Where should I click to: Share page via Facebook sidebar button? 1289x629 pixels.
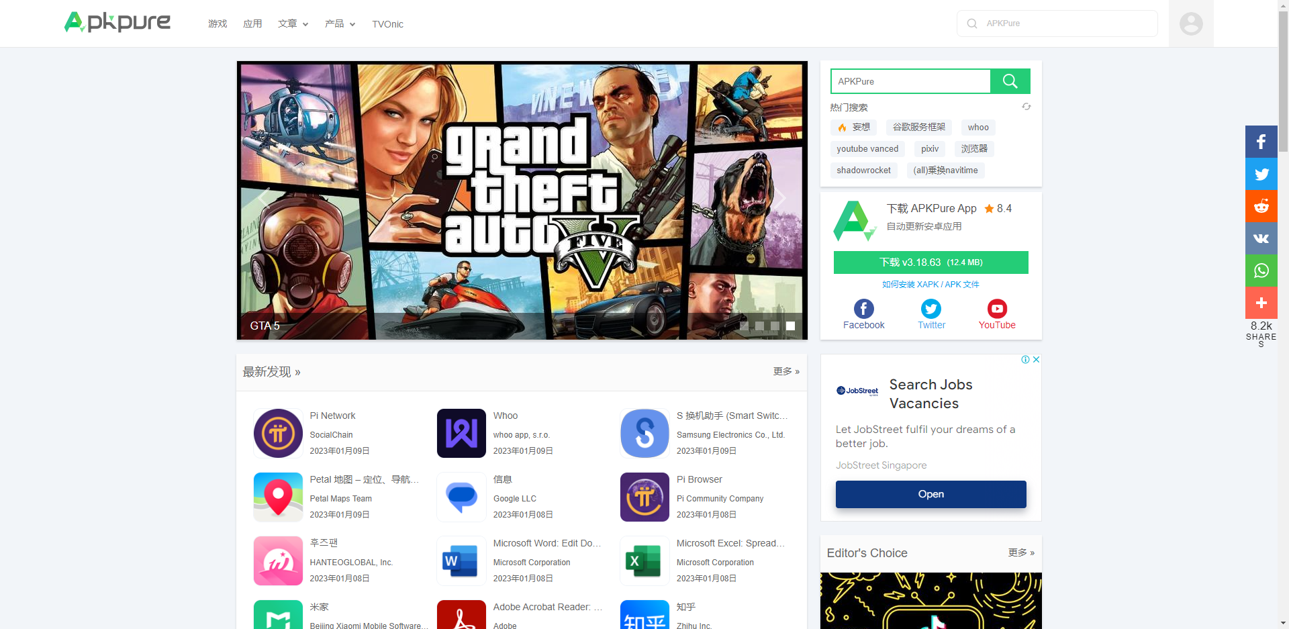(1261, 142)
